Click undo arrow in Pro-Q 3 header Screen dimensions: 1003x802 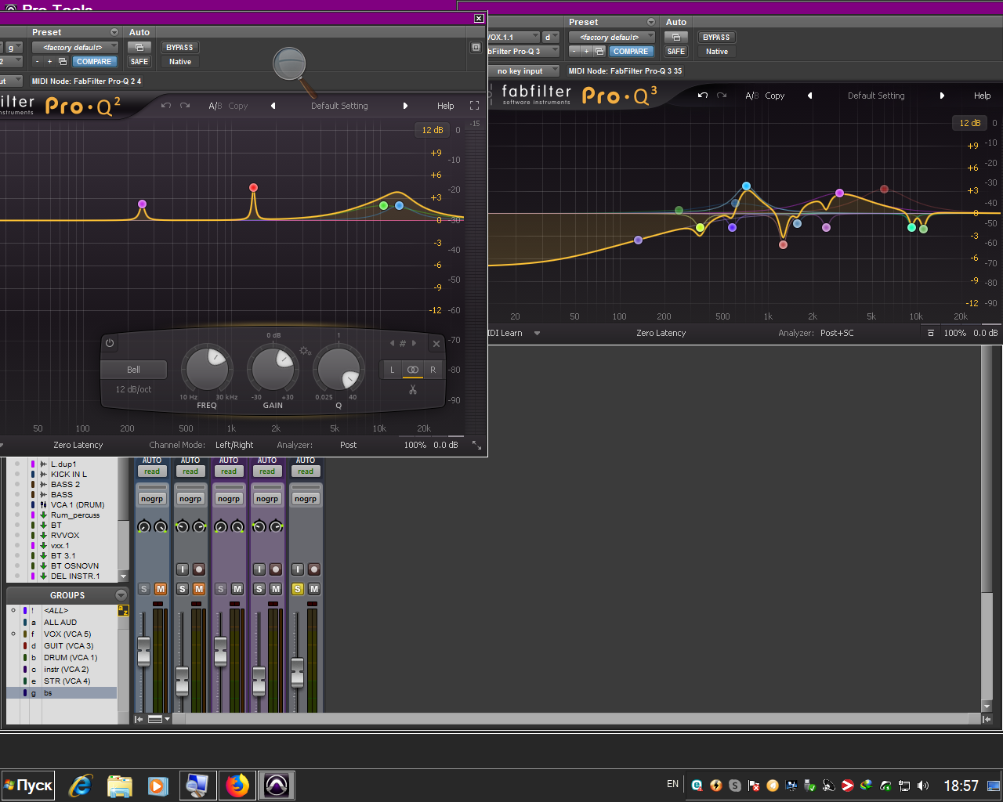coord(703,96)
